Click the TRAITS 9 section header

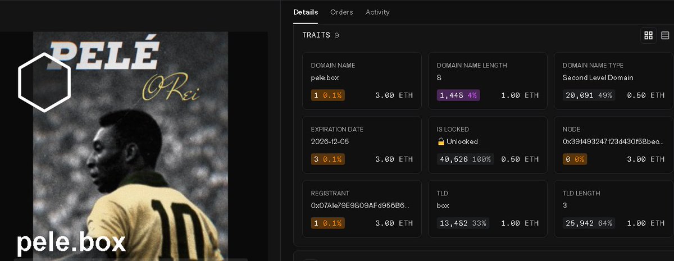(320, 35)
